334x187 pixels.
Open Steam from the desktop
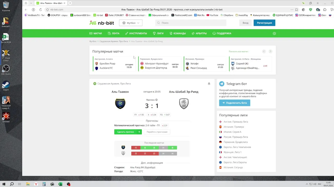(6, 86)
